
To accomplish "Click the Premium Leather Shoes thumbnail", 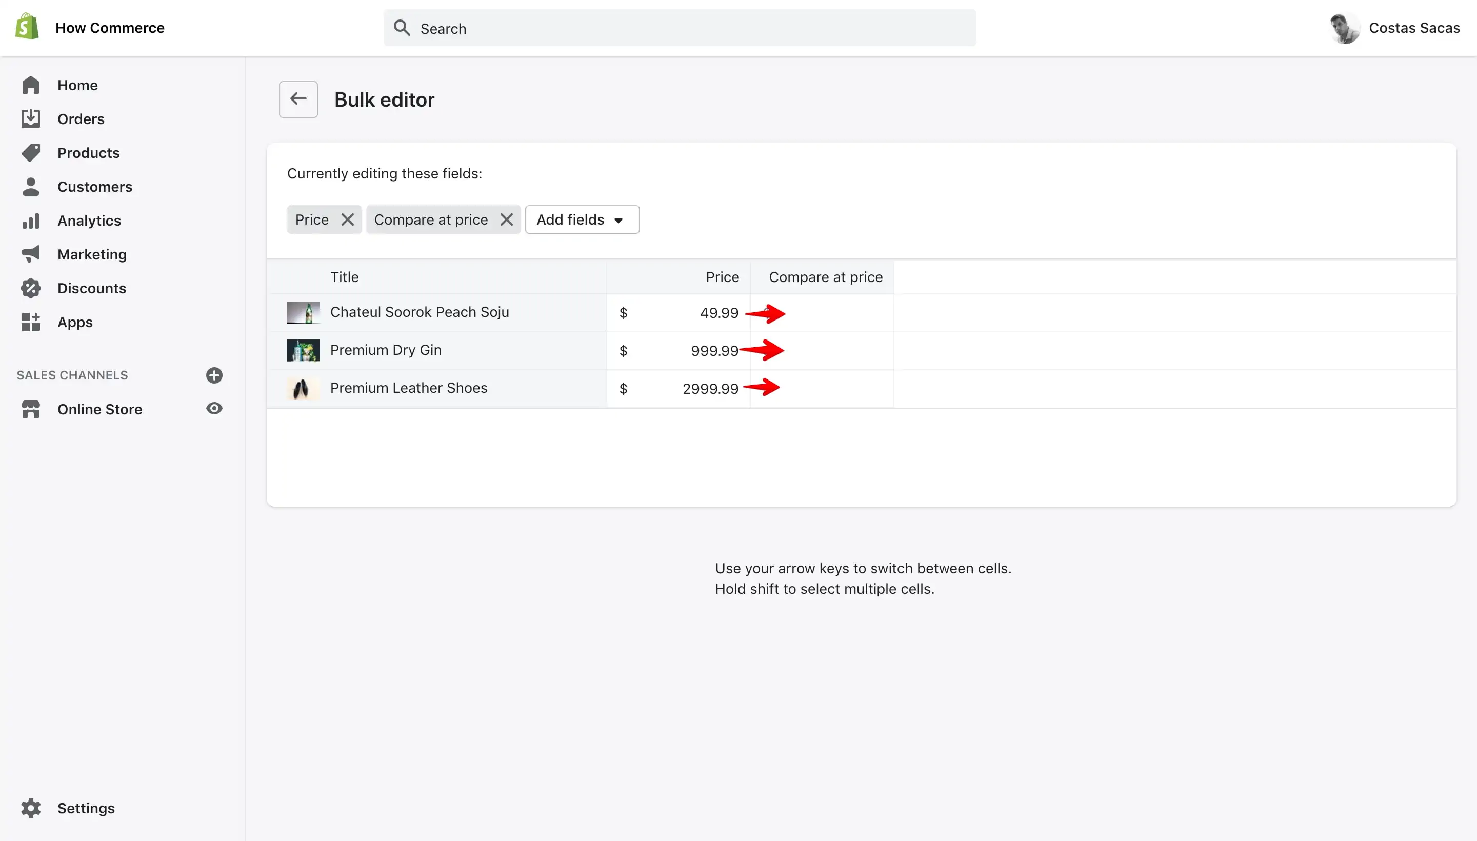I will pyautogui.click(x=303, y=388).
